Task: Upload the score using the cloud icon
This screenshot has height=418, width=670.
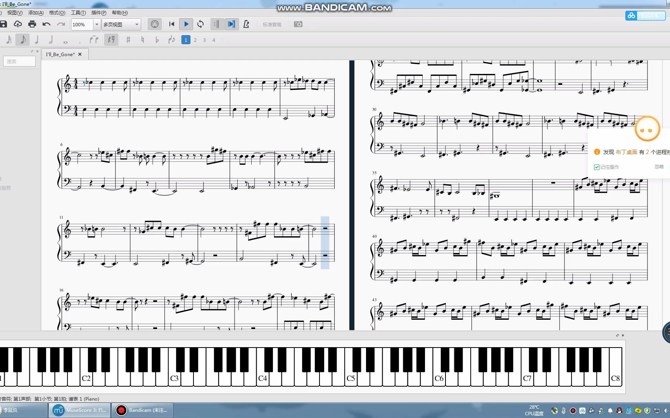Action: (x=18, y=24)
